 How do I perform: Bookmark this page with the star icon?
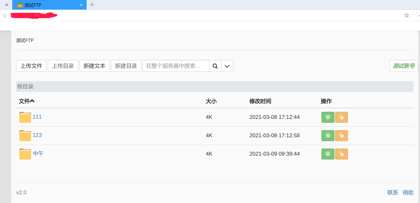click(x=407, y=15)
